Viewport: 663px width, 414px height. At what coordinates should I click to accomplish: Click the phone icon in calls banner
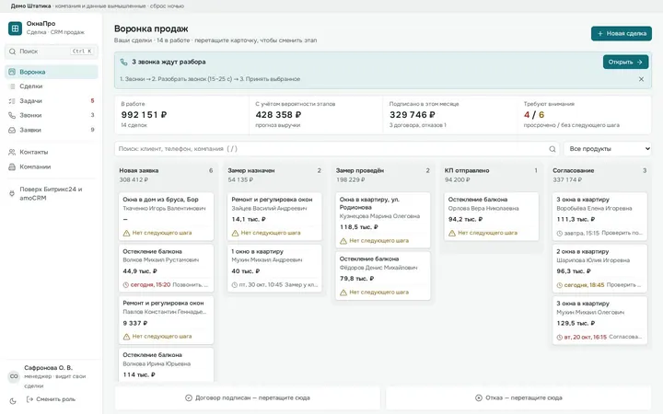pos(124,63)
